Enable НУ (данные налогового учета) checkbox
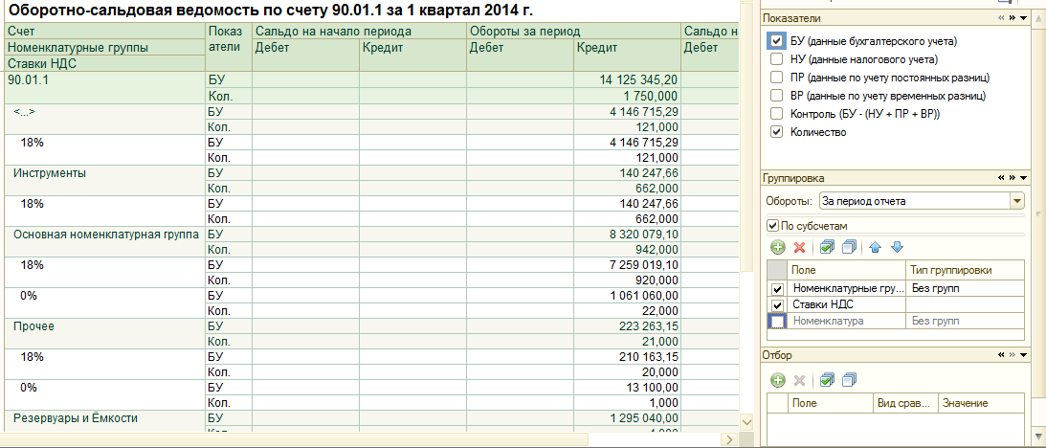The image size is (1046, 448). coord(776,59)
